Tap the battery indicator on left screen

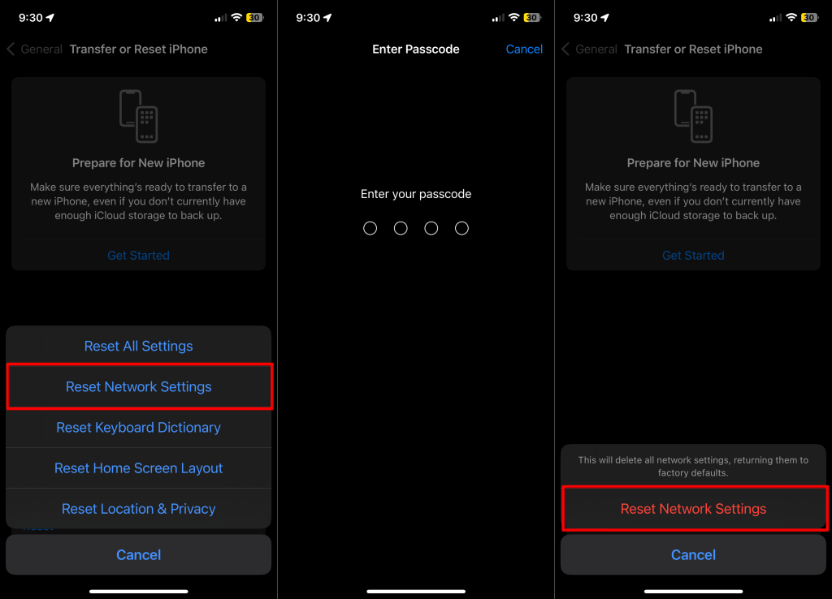(x=254, y=18)
